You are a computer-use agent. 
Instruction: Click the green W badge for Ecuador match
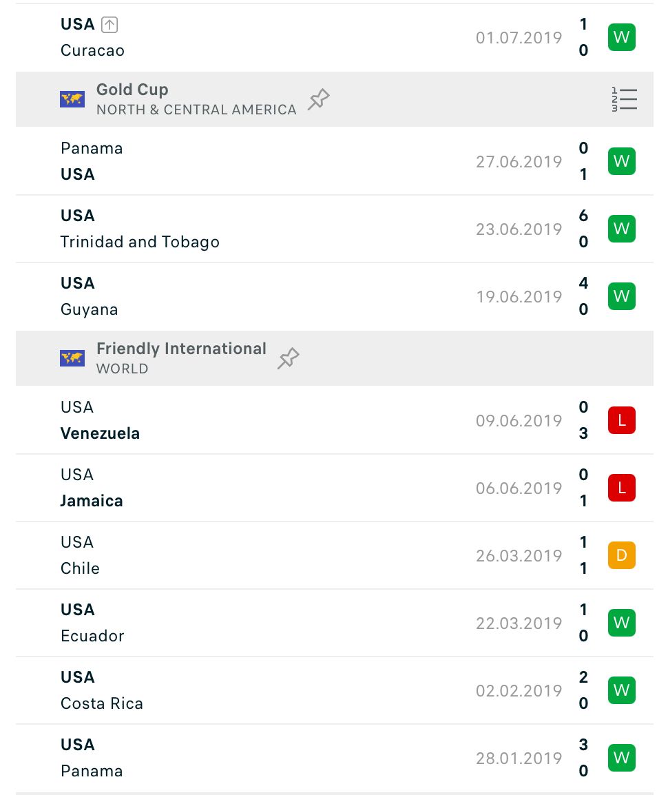pos(621,623)
